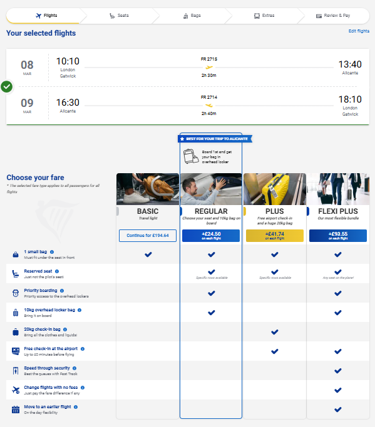Jump to the Review & Pay tab

(x=333, y=16)
